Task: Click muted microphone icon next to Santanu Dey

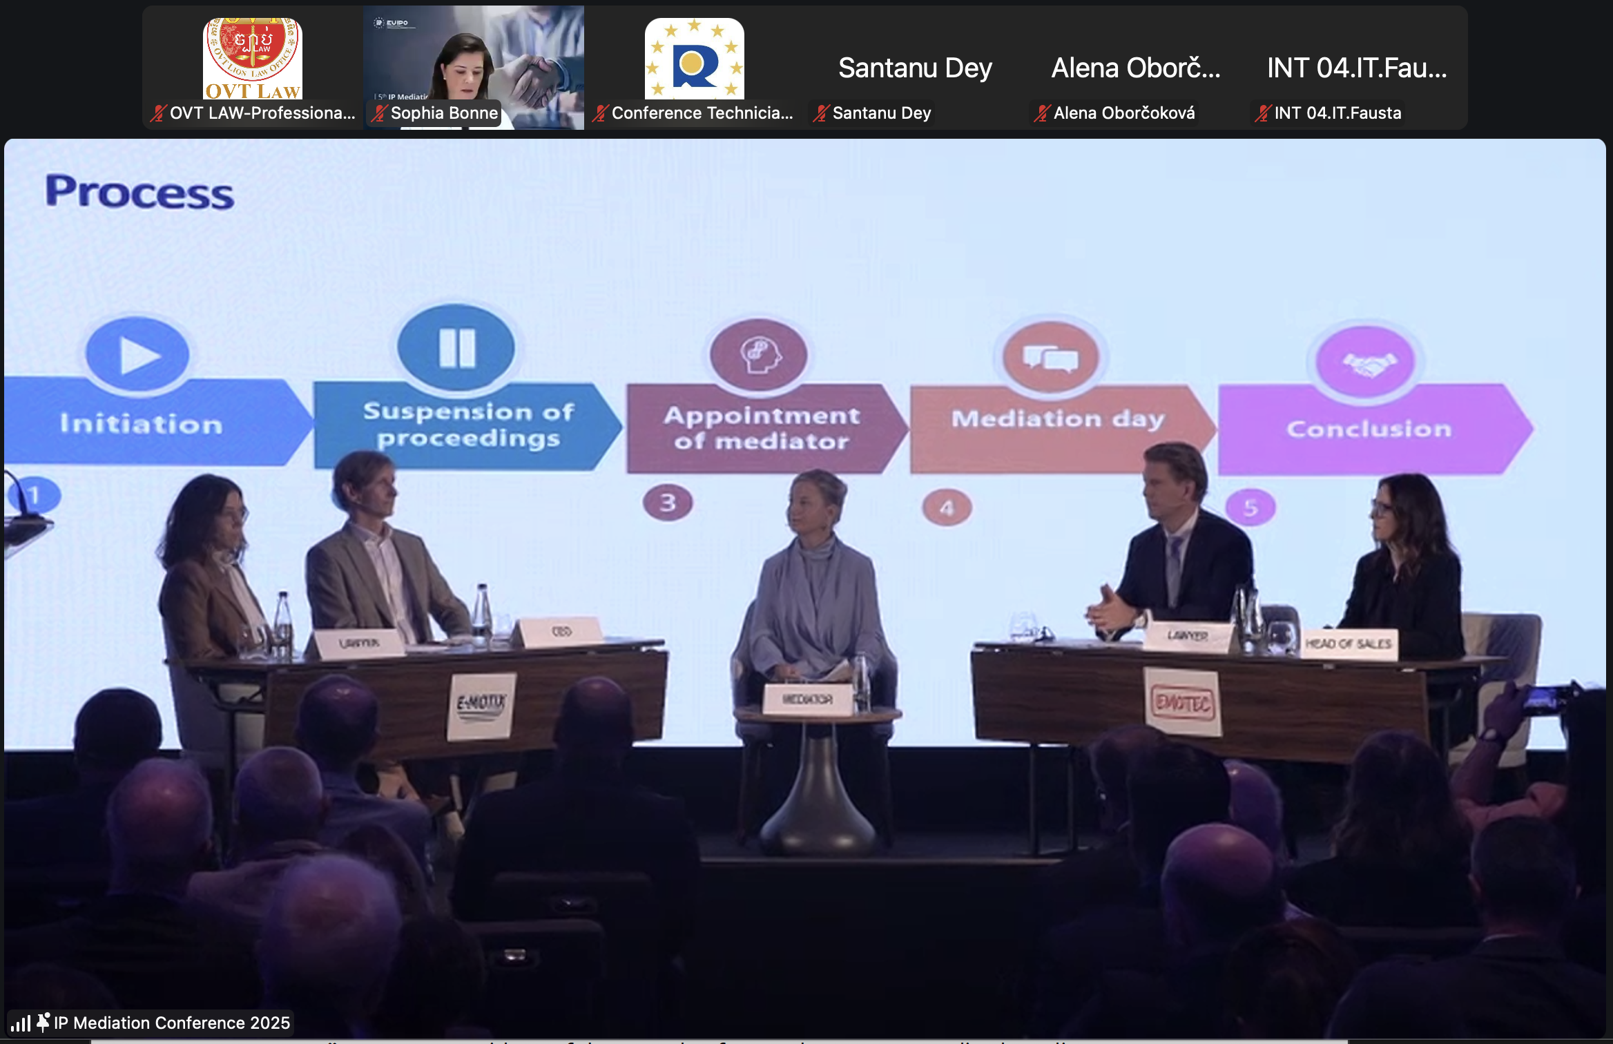Action: [x=821, y=113]
